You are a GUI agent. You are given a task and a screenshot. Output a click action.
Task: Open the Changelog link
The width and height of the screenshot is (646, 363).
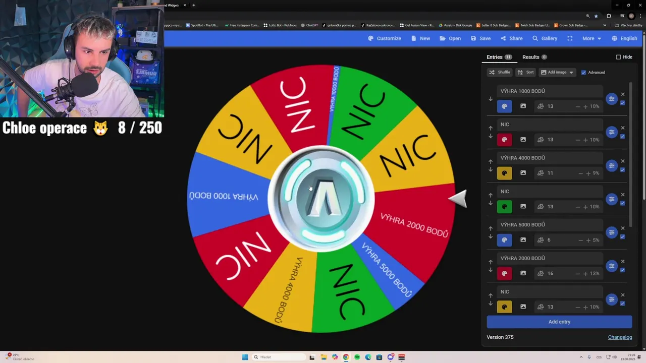(x=620, y=337)
